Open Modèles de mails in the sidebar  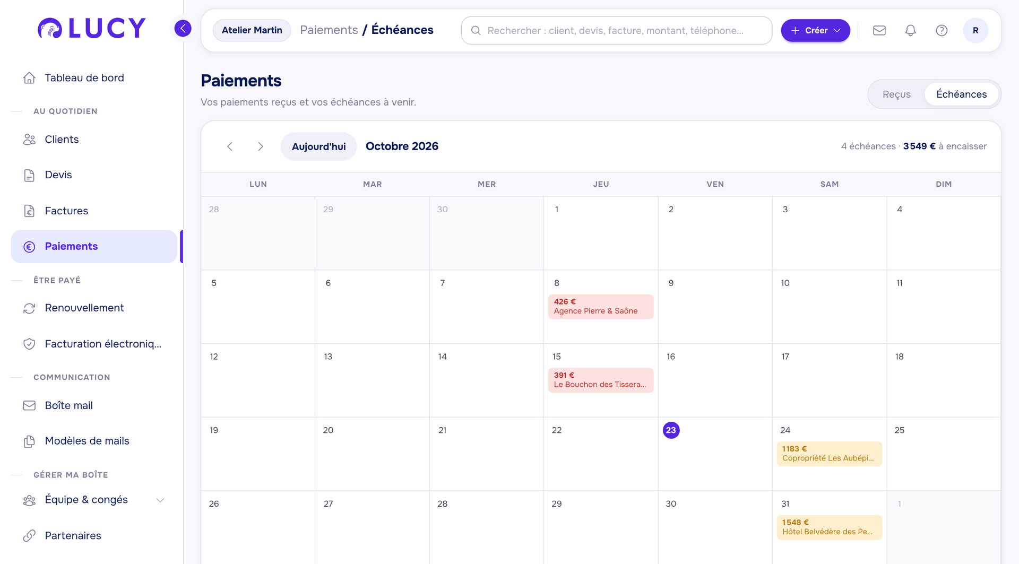click(x=94, y=441)
